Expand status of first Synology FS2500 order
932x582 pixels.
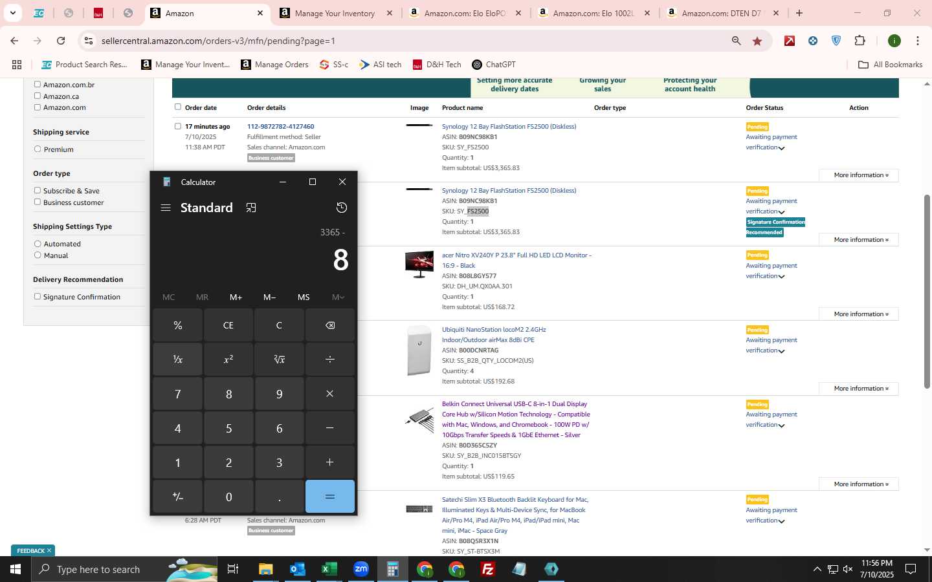[782, 148]
